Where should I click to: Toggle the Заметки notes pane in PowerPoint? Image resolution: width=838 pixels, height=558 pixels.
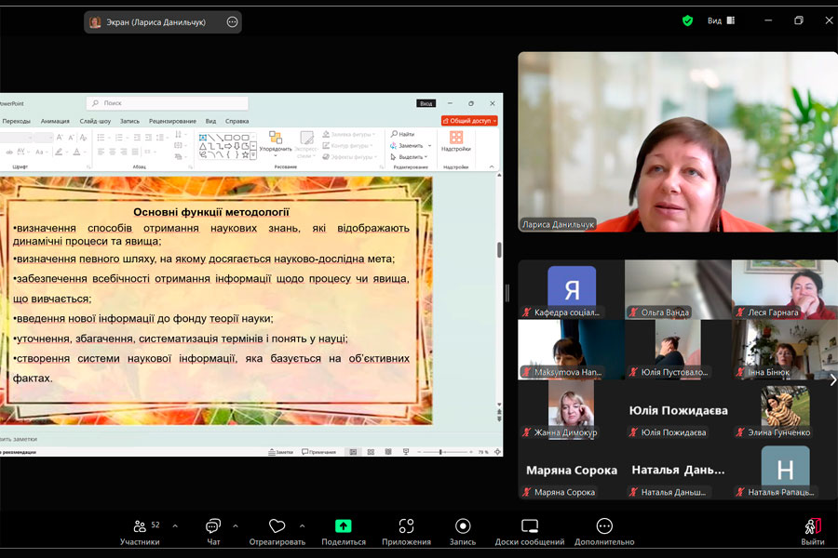click(x=279, y=452)
